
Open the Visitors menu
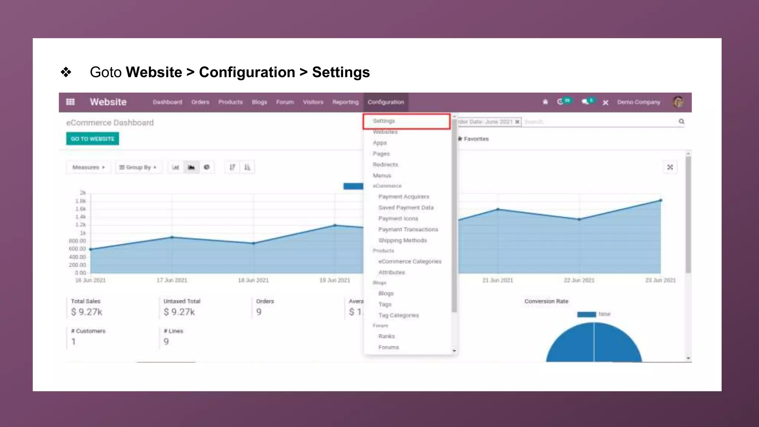[313, 102]
